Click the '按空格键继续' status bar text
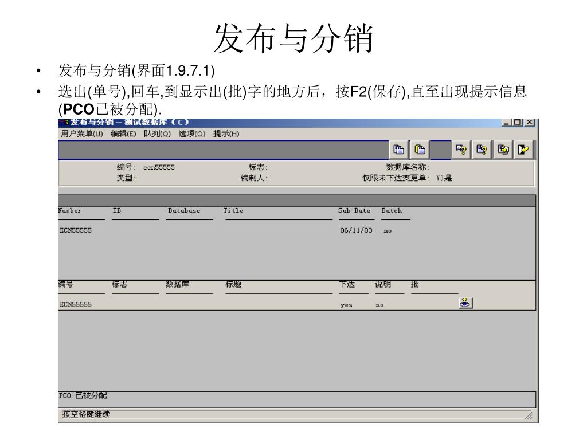The height and width of the screenshot is (440, 587). coord(86,414)
